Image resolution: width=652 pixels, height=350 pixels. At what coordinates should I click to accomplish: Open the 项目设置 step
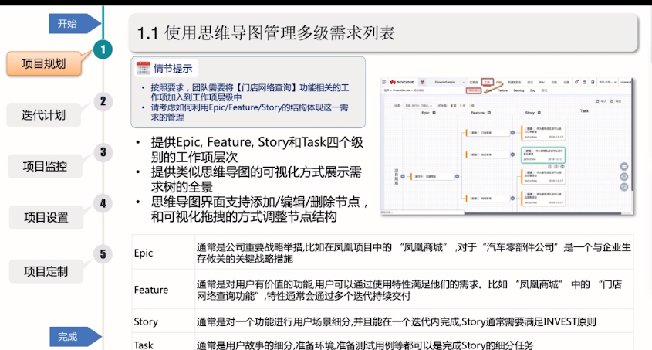click(x=46, y=217)
